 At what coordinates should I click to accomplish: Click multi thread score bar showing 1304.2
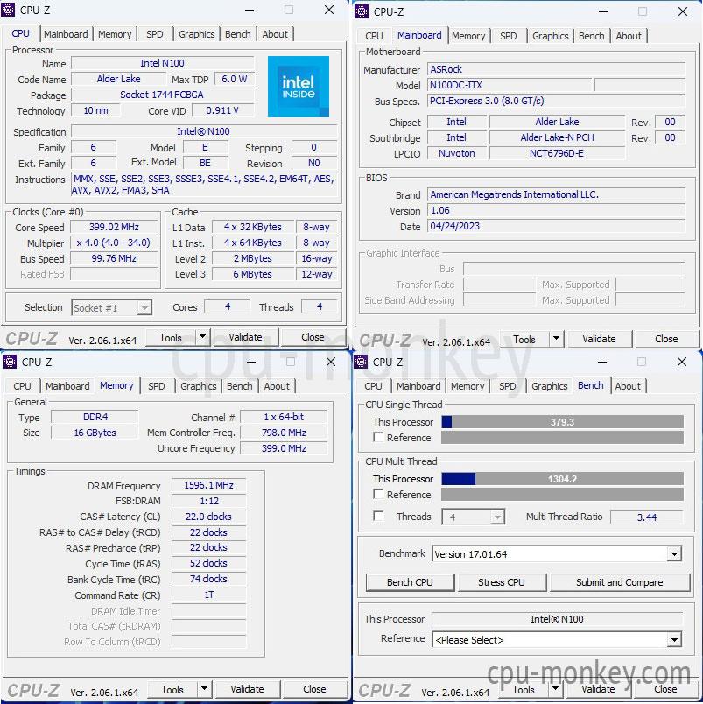pyautogui.click(x=563, y=479)
